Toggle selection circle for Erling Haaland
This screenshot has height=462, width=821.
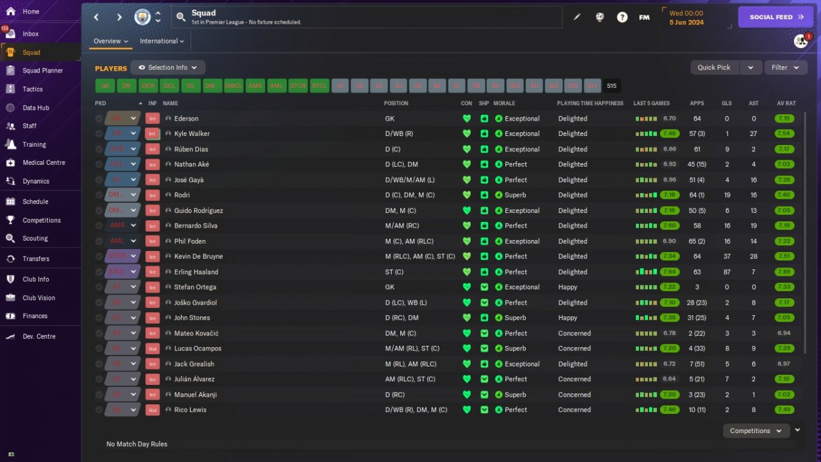coord(99,272)
